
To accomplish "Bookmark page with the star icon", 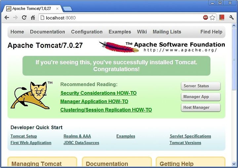I will [x=212, y=17].
